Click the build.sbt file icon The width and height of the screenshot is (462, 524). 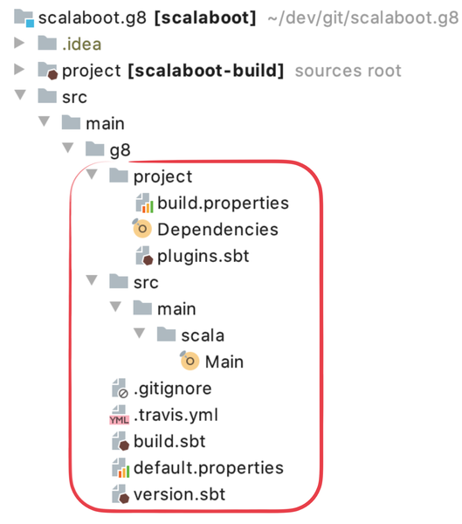click(121, 441)
